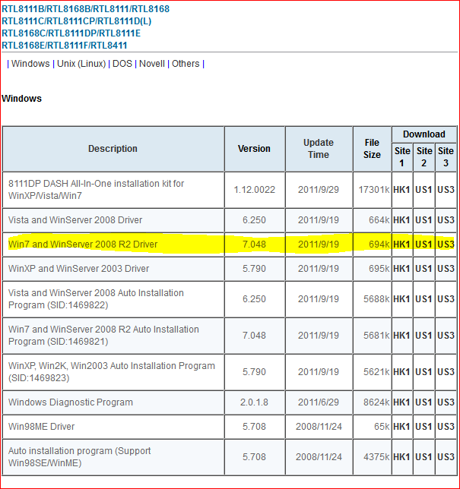
Task: Get Vista Auto Installation Program SID:1469822 from US1
Action: point(424,298)
